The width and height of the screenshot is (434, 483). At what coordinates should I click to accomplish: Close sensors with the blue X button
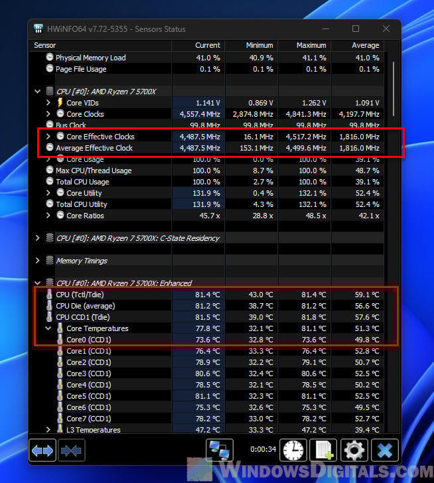385,450
